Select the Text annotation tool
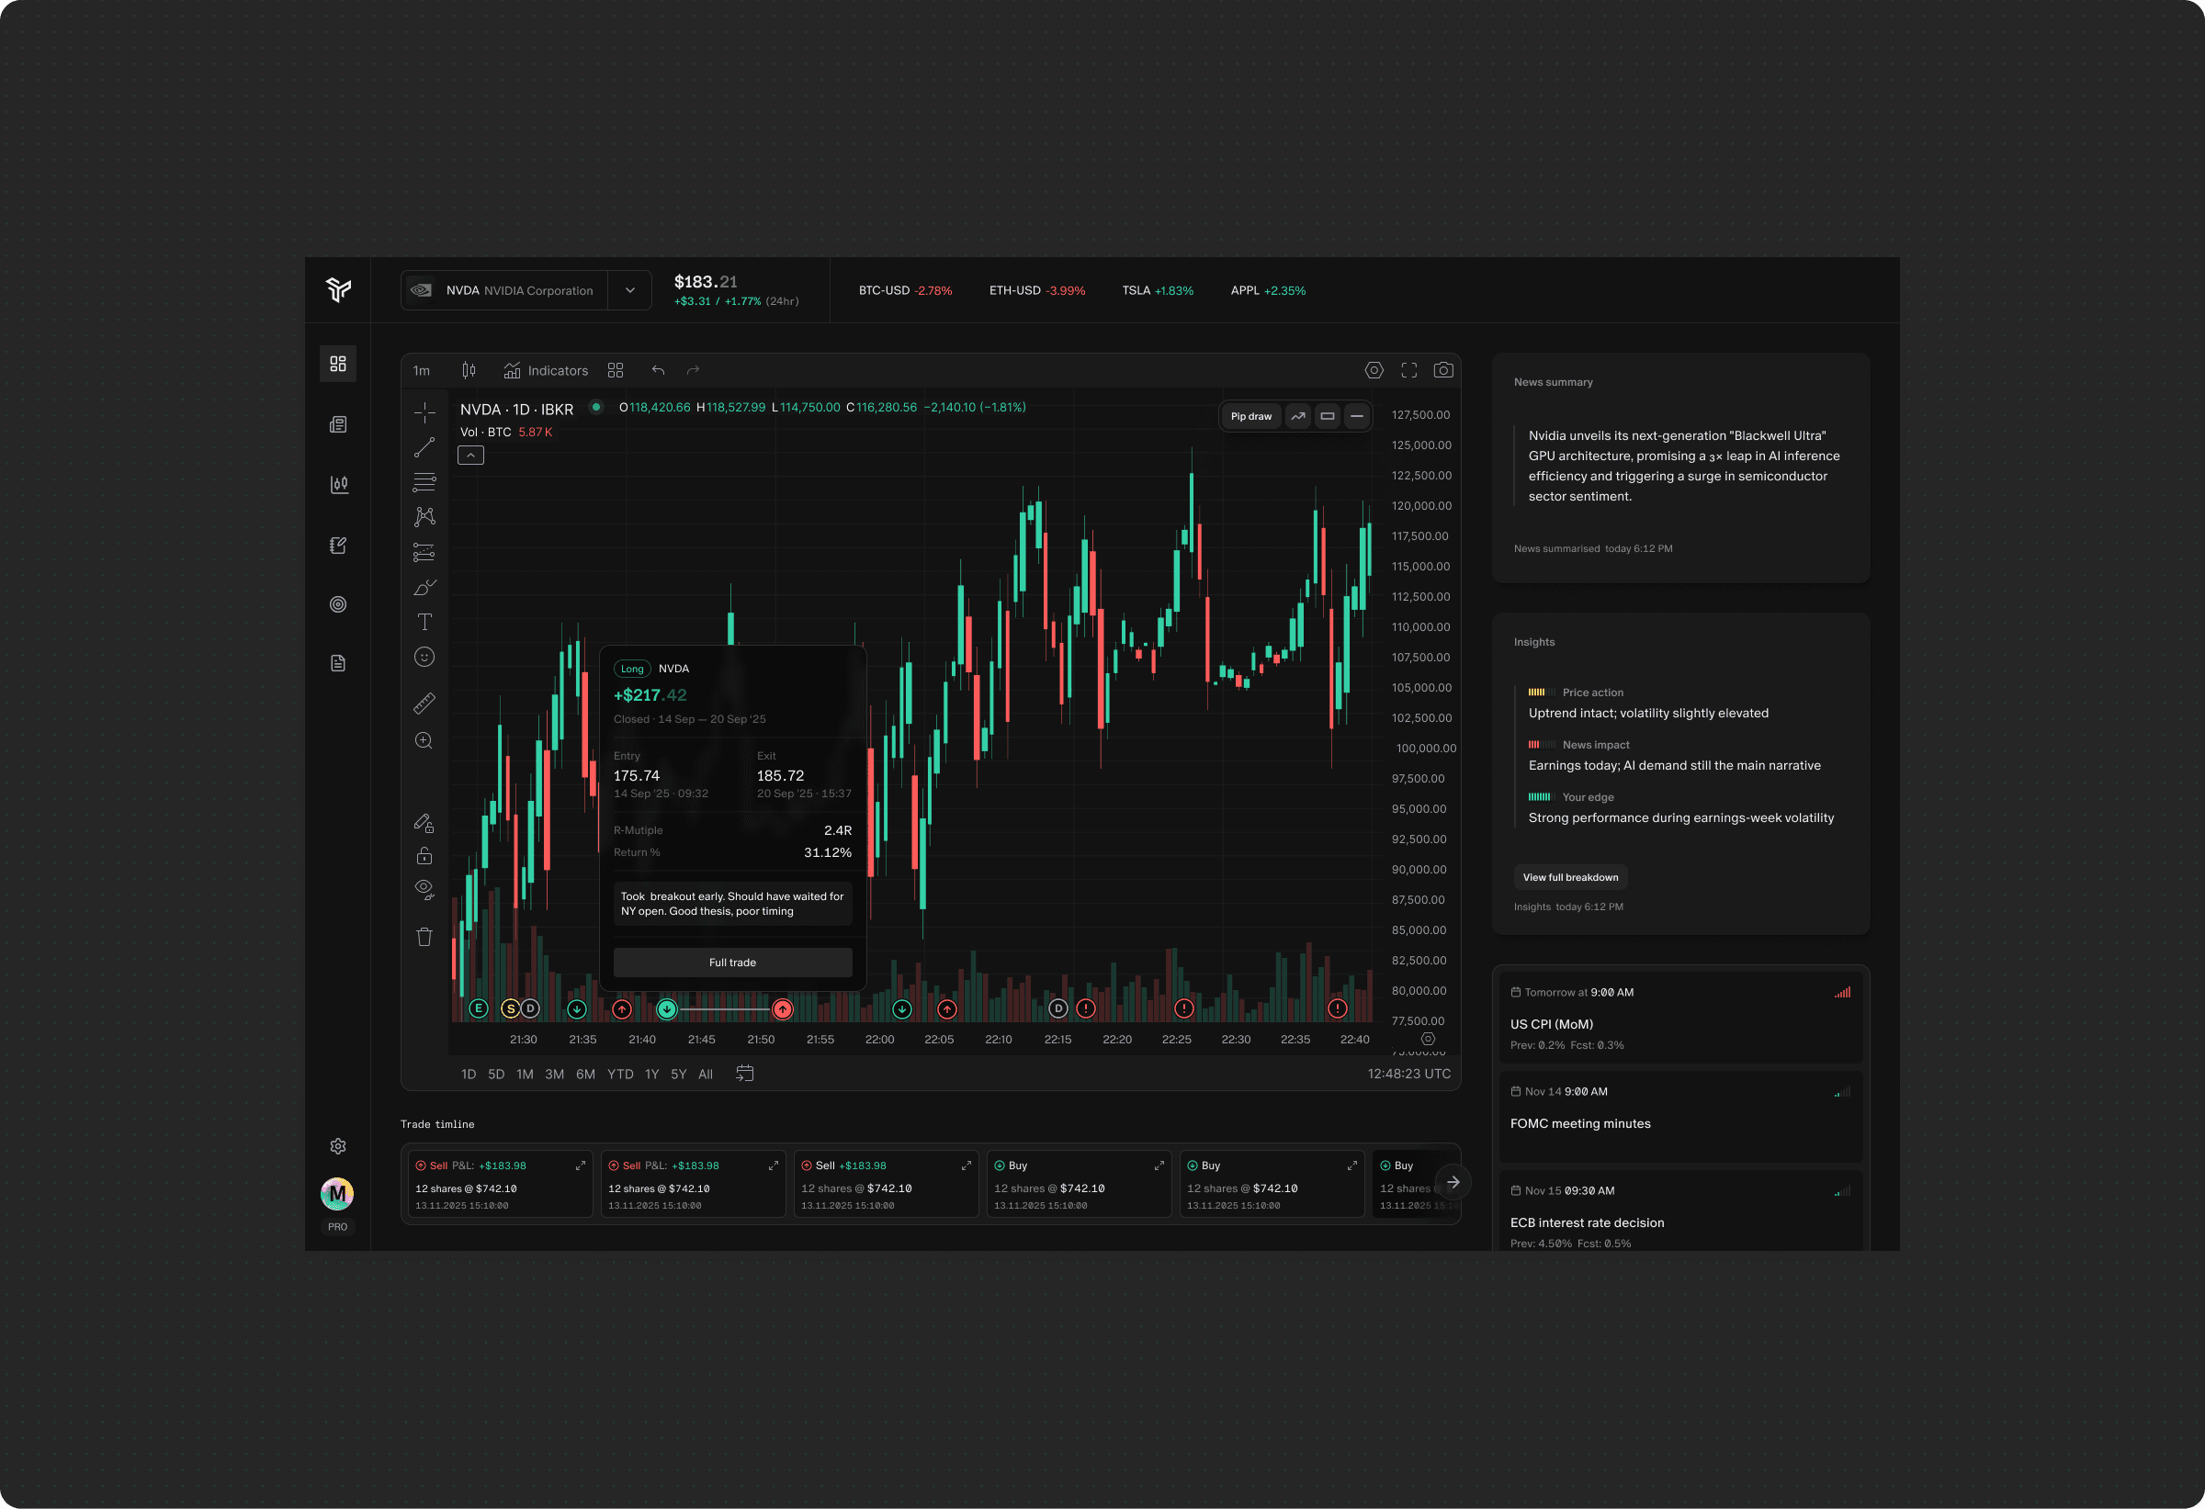The height and width of the screenshot is (1509, 2205). tap(425, 622)
